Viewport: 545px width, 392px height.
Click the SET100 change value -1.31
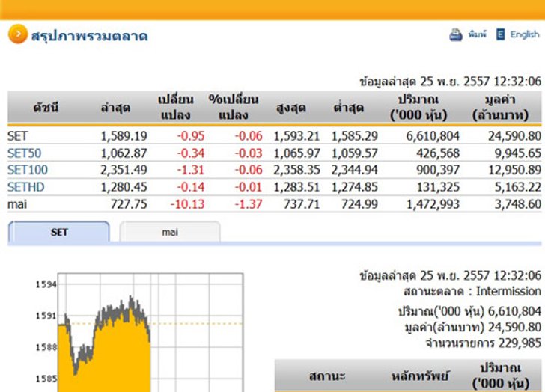click(191, 170)
